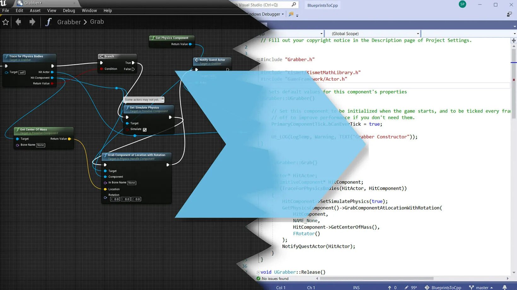The height and width of the screenshot is (290, 517).
Task: Click Return Value pin on Get Physics Component
Action: (190, 44)
